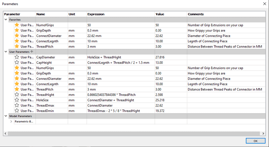Collapse the Model Parameters section
Image resolution: width=269 pixels, height=147 pixels.
pos(6,116)
